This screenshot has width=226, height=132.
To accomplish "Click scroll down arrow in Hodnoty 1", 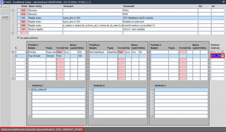I will [29, 116].
